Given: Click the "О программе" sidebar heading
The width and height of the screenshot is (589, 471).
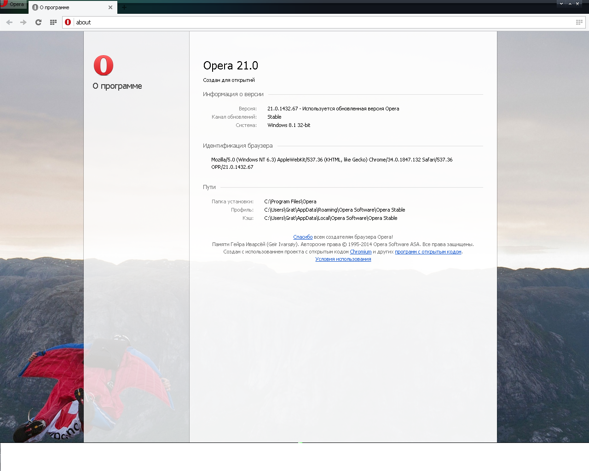Looking at the screenshot, I should pos(117,86).
